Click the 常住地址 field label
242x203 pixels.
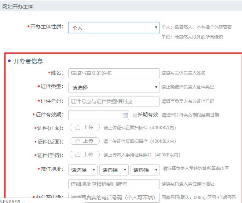pyautogui.click(x=52, y=169)
